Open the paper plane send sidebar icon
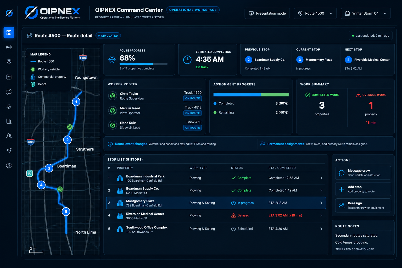 (x=9, y=151)
